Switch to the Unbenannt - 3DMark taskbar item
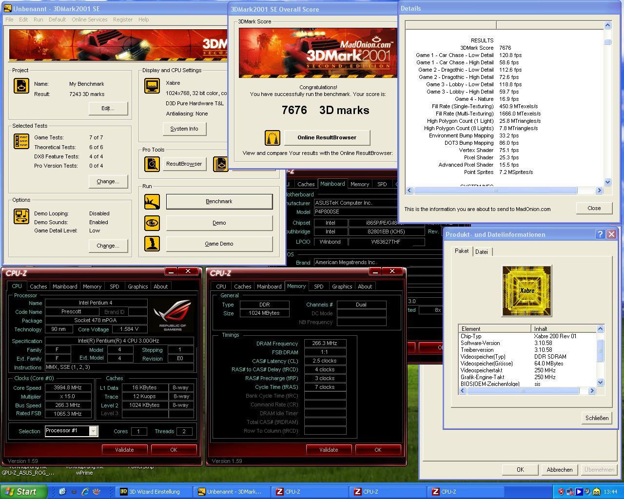Viewport: 624px width, 499px height. [x=232, y=492]
